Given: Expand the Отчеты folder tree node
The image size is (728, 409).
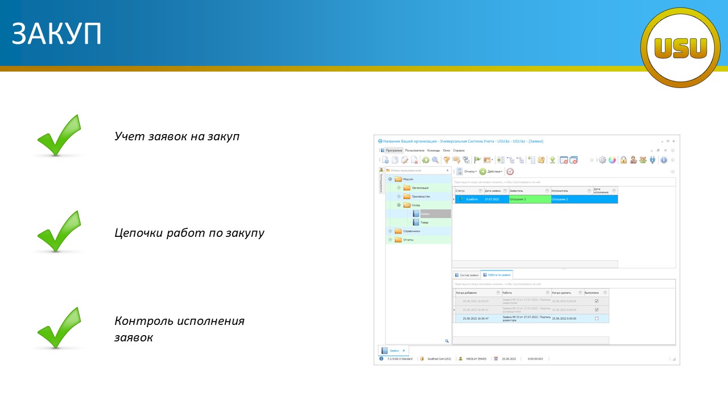Looking at the screenshot, I should 390,240.
